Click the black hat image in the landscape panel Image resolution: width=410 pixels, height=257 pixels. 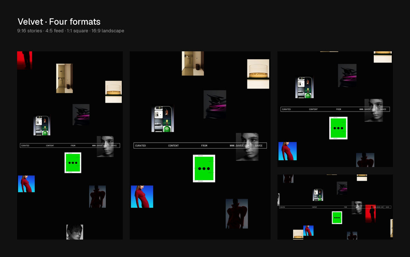coord(342,188)
